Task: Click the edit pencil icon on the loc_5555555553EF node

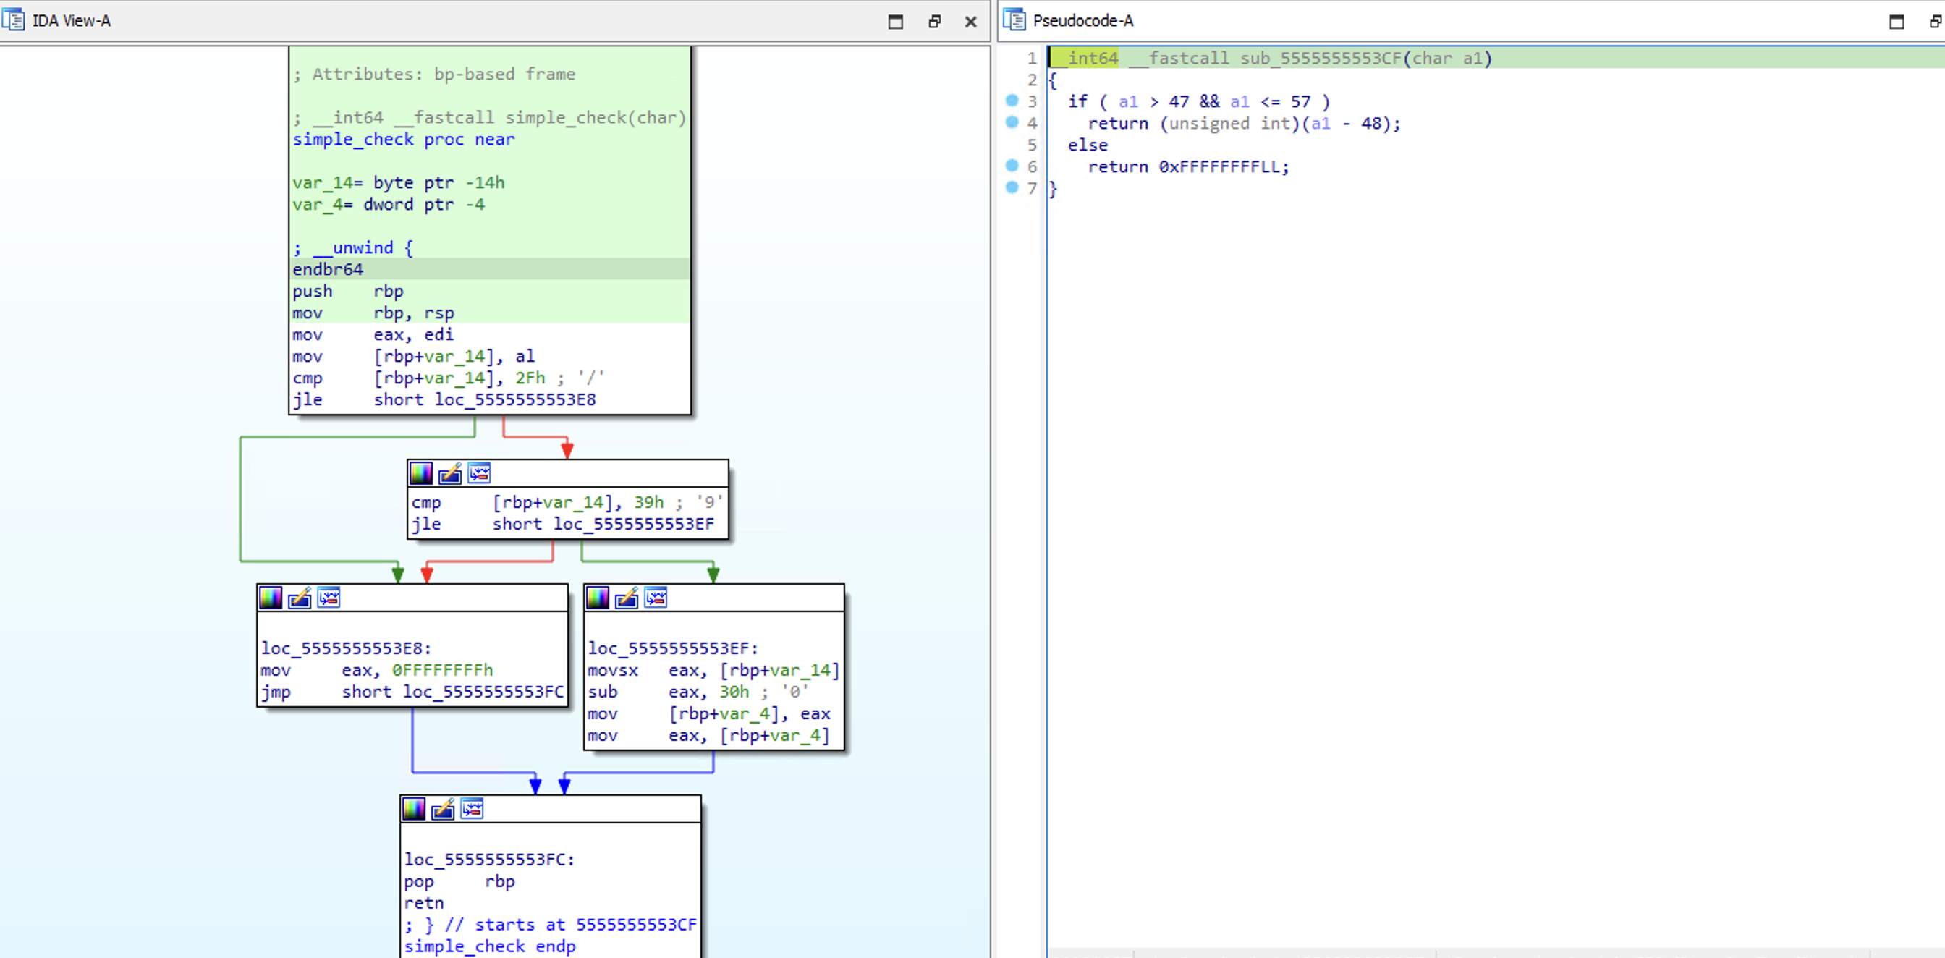Action: (627, 598)
